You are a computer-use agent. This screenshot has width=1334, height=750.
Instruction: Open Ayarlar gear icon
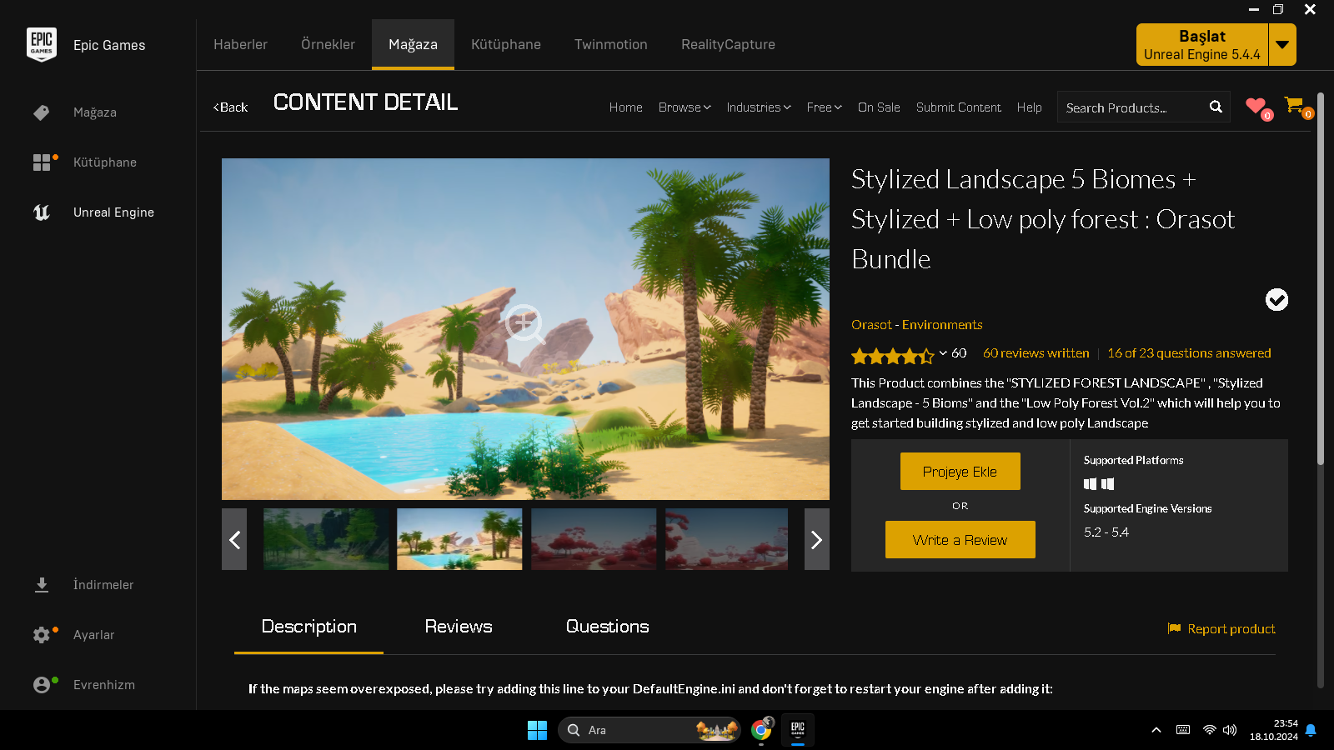42,635
